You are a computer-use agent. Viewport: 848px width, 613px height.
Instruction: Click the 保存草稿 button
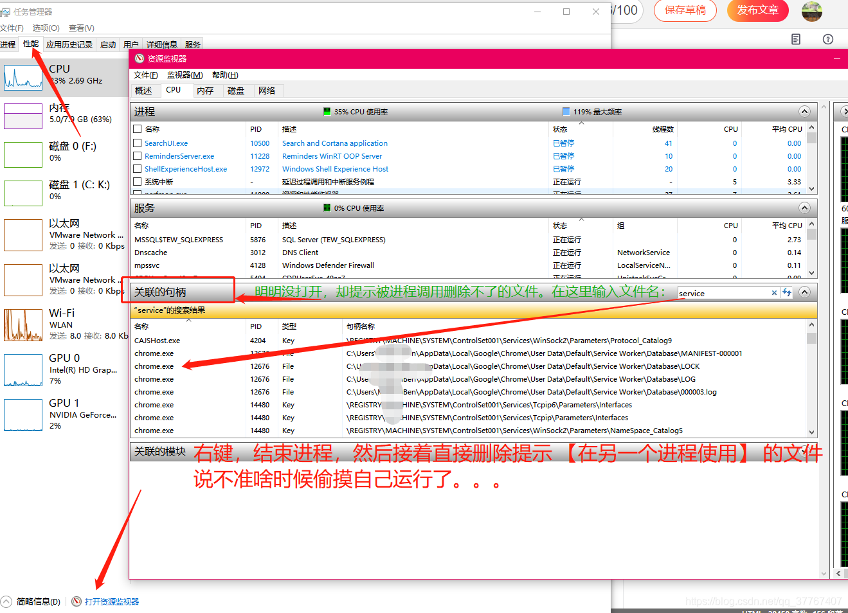tap(685, 10)
